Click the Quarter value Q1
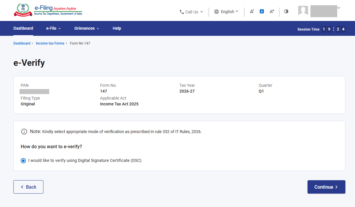This screenshot has height=207, width=355. click(x=261, y=91)
